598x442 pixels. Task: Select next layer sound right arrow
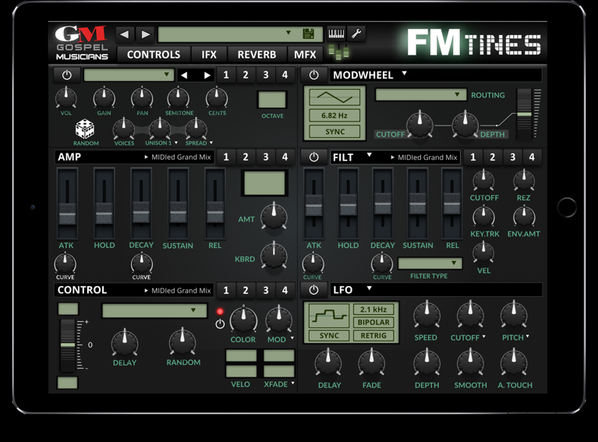pyautogui.click(x=207, y=75)
